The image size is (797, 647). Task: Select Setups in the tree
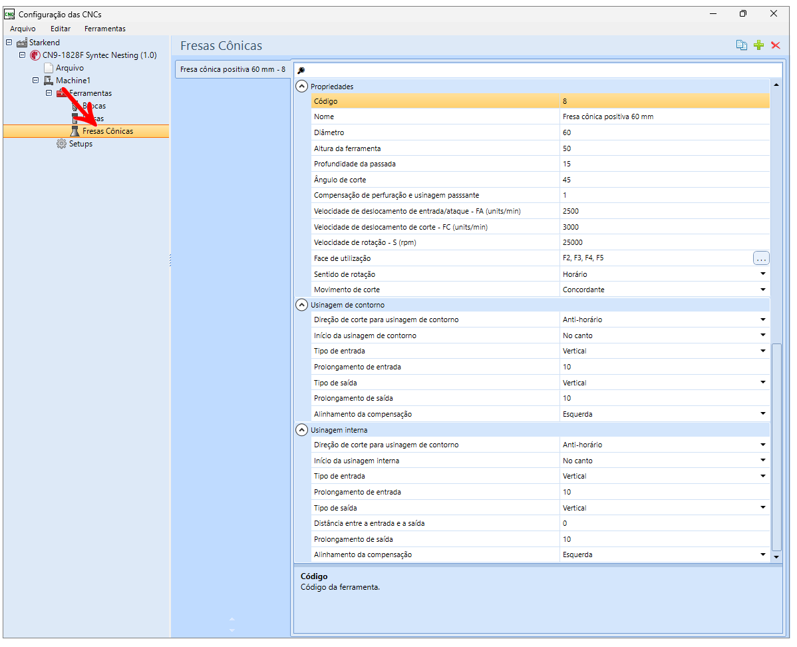tap(80, 144)
